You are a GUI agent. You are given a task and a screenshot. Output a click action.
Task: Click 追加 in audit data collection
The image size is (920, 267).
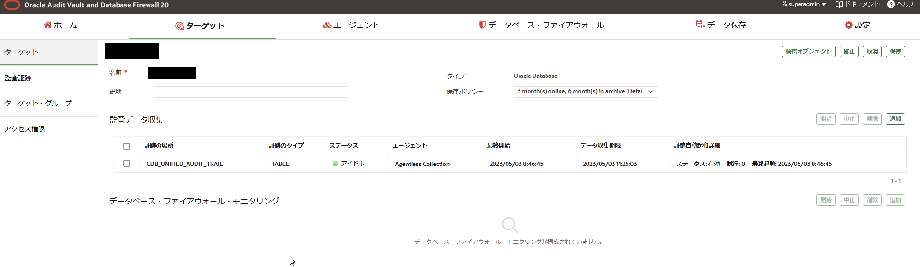pyautogui.click(x=895, y=119)
